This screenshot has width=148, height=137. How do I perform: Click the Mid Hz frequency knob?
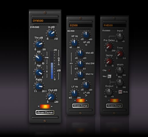(80, 74)
